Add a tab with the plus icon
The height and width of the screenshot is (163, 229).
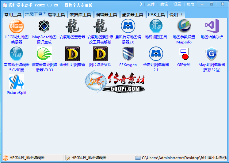pyautogui.click(x=44, y=13)
